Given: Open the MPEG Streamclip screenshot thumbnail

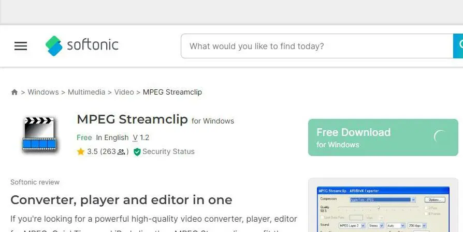Looking at the screenshot, I should tap(383, 209).
